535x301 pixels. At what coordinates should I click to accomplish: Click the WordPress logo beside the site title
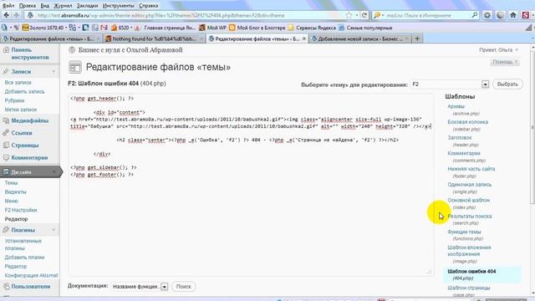coord(72,50)
